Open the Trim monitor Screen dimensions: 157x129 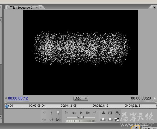[x=117, y=120]
